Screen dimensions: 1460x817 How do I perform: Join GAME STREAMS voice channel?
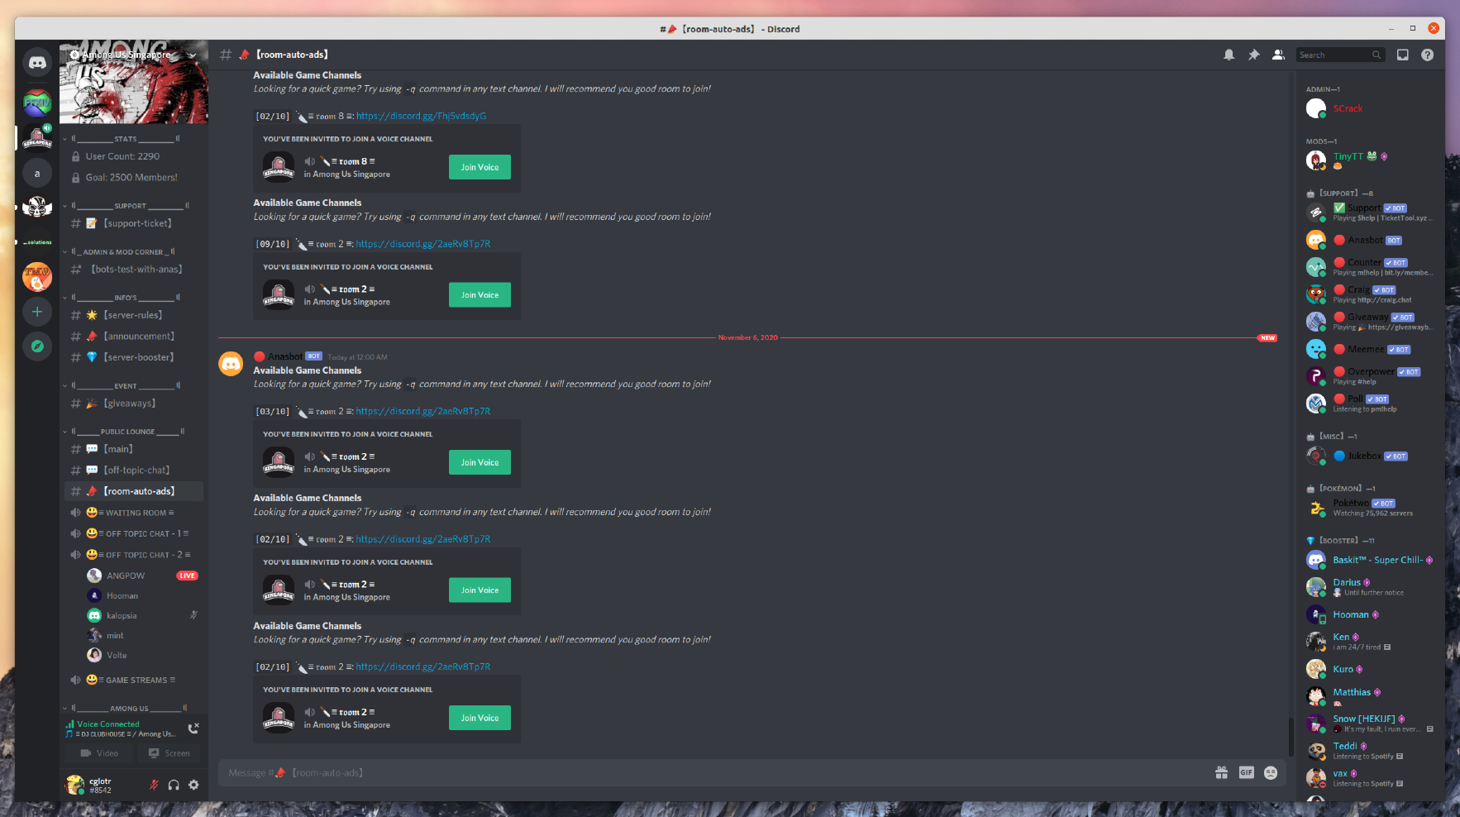[x=134, y=681]
